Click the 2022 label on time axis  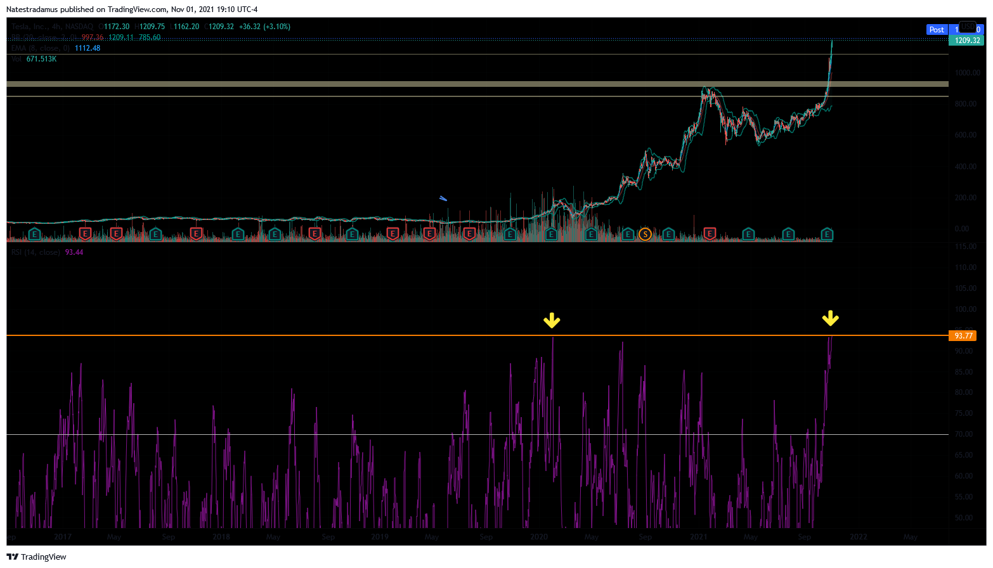(859, 537)
